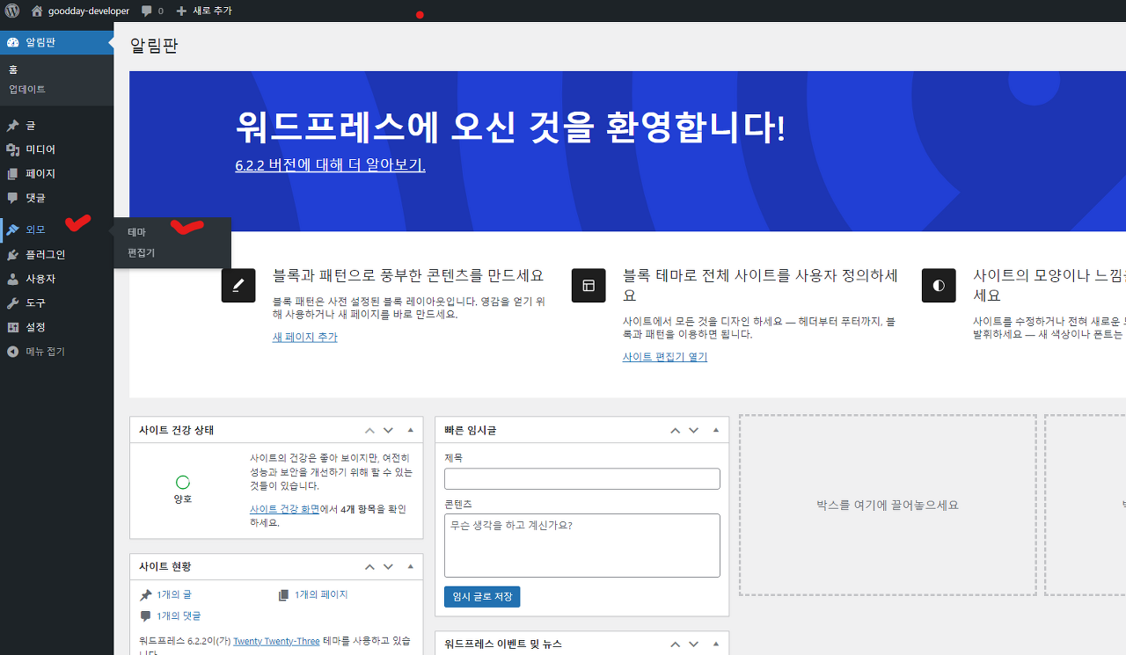Move 사이트 현황 box up
Image resolution: width=1126 pixels, height=655 pixels.
tap(369, 567)
